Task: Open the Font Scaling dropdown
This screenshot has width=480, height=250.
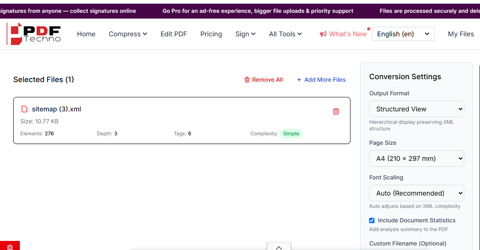Action: point(416,193)
